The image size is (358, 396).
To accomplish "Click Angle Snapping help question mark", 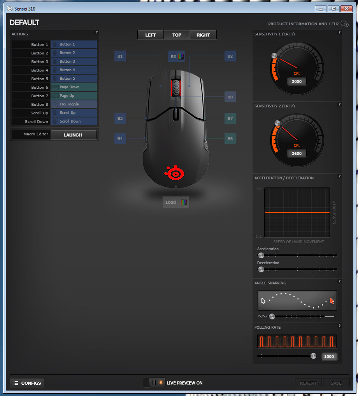I will click(x=340, y=281).
